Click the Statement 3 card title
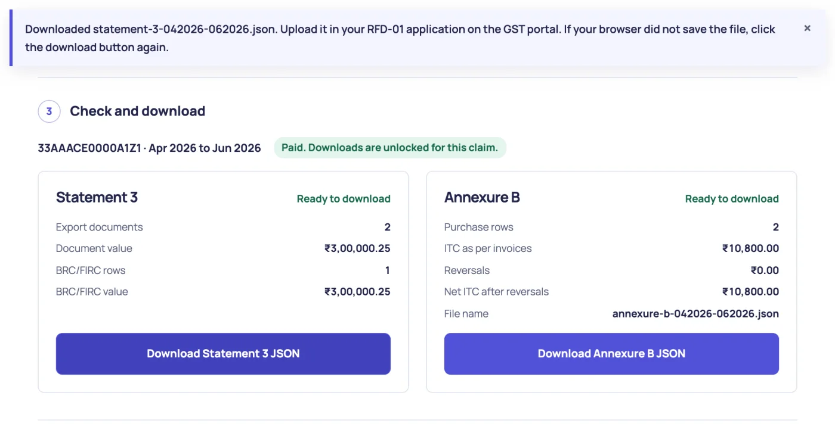Screen dimensions: 835x433 tap(97, 198)
